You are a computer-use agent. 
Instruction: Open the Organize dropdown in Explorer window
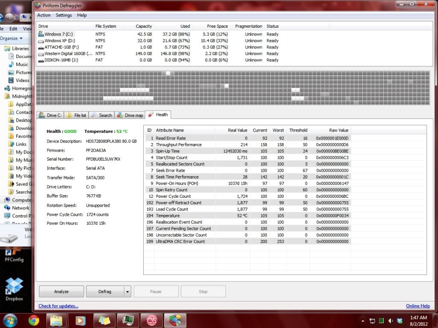click(11, 38)
